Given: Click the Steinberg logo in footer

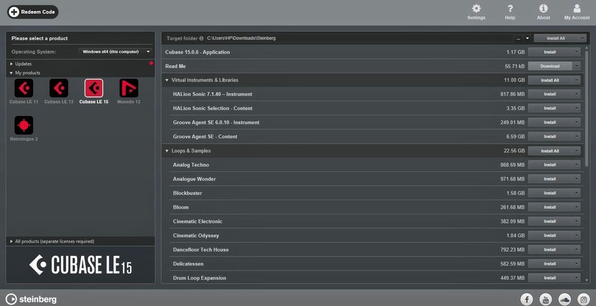Looking at the screenshot, I should (x=31, y=299).
